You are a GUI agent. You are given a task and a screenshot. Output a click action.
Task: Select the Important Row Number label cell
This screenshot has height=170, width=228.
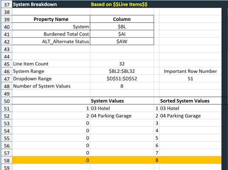190,71
